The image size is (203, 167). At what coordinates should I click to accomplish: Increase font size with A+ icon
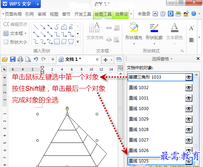click(192, 28)
